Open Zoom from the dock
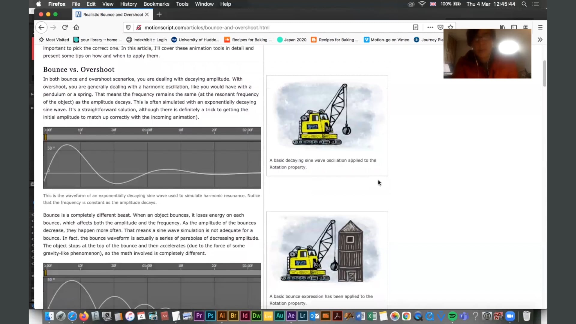The width and height of the screenshot is (576, 324). 510,316
